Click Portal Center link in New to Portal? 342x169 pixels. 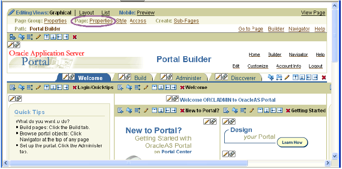(x=176, y=152)
